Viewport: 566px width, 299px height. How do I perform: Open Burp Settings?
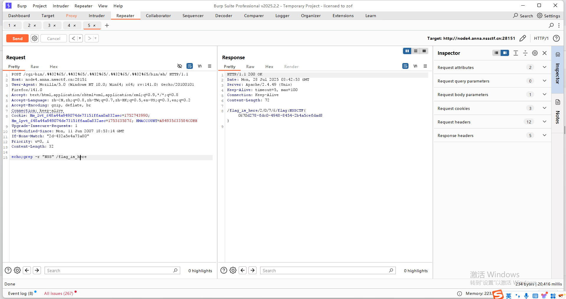pyautogui.click(x=549, y=16)
